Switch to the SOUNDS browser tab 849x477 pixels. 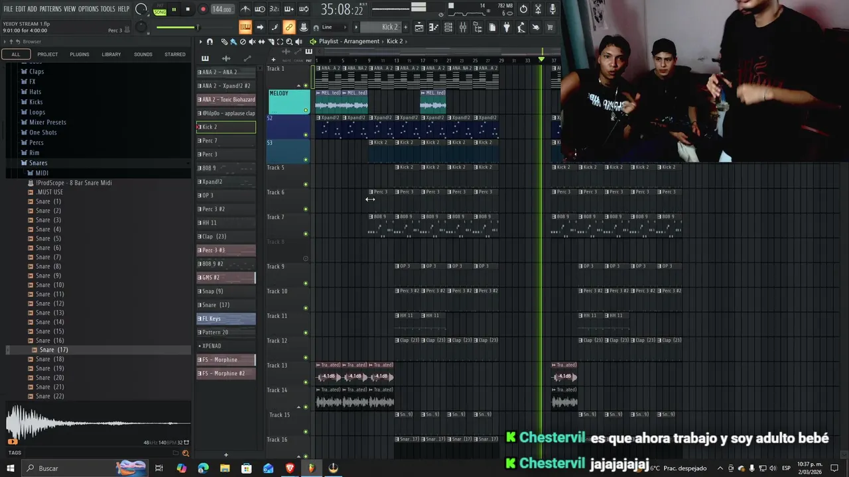pos(143,54)
